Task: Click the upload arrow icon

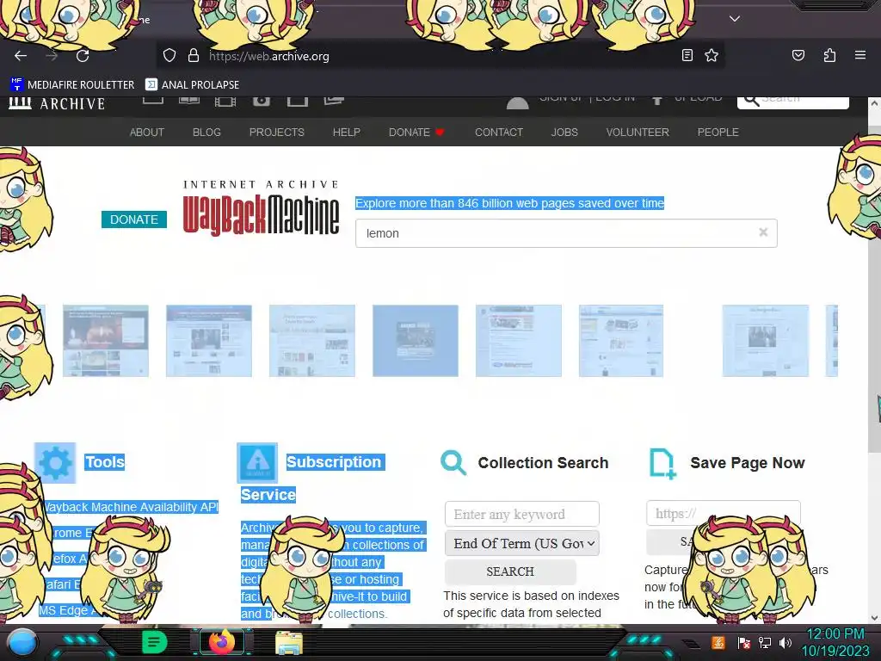Action: pyautogui.click(x=656, y=101)
